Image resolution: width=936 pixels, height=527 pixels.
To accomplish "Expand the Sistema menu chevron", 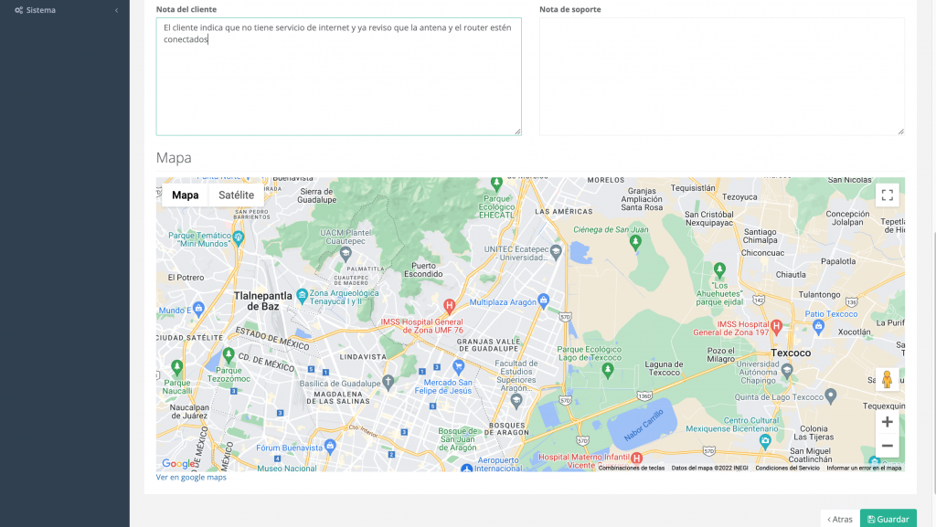I will (116, 10).
